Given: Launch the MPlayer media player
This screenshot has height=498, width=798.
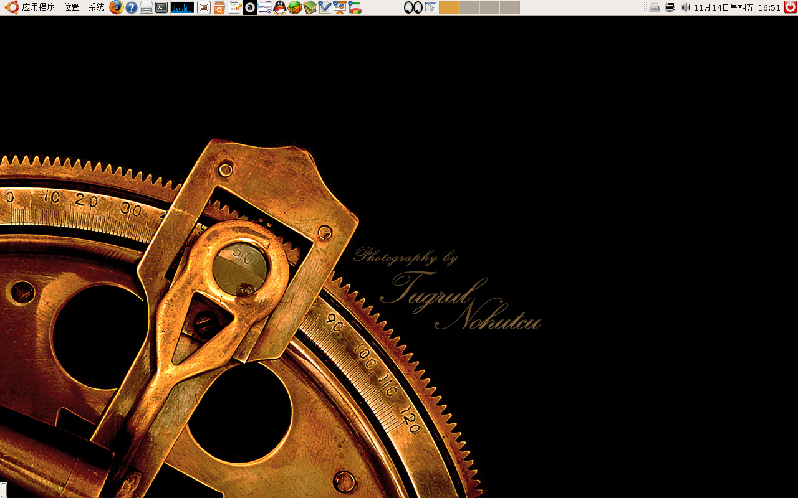Looking at the screenshot, I should 265,7.
